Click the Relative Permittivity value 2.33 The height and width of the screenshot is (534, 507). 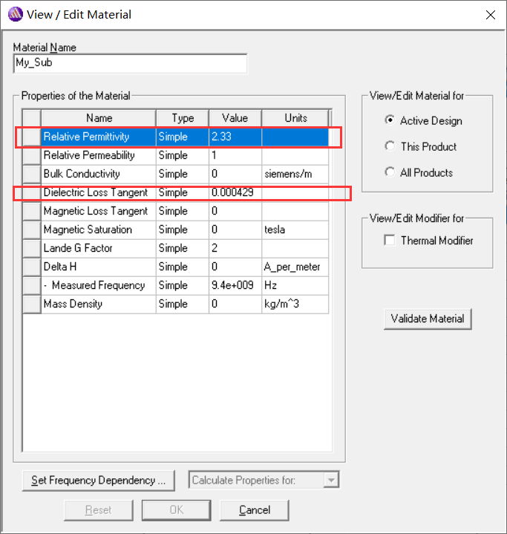[235, 137]
